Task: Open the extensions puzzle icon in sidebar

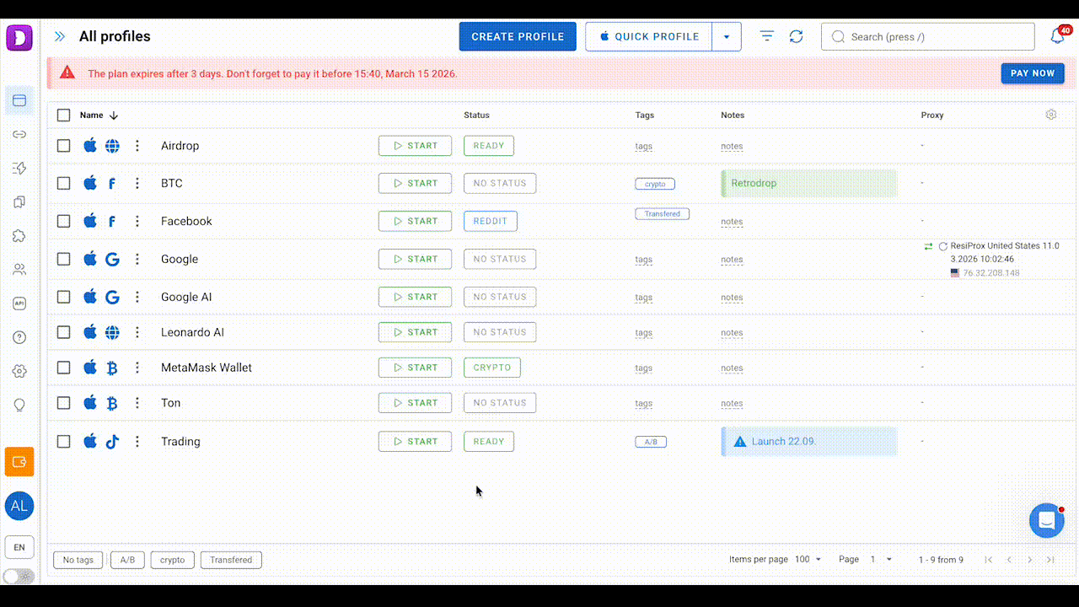Action: 19,236
